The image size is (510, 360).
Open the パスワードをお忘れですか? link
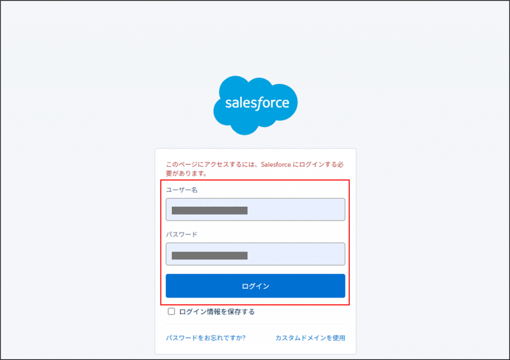coord(205,338)
